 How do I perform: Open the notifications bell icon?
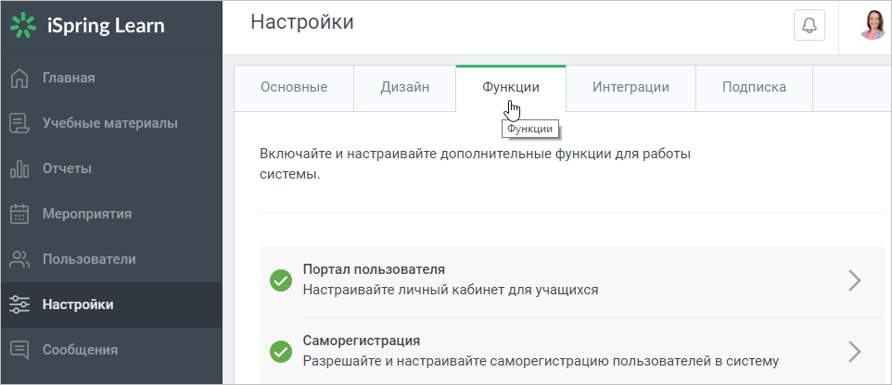tap(809, 26)
